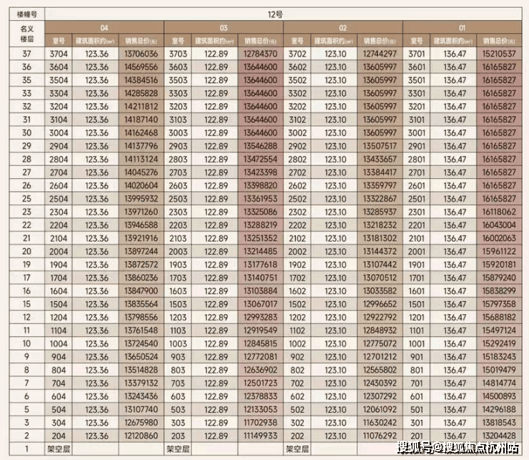Image resolution: width=529 pixels, height=460 pixels.
Task: Click price 13144372 for room 2002
Action: [x=380, y=251]
